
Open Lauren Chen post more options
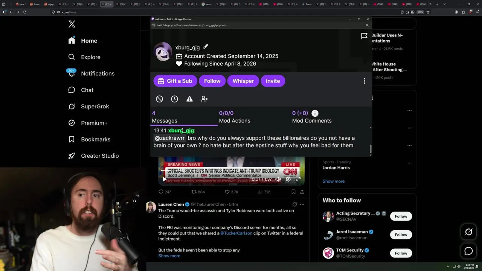[x=302, y=204]
